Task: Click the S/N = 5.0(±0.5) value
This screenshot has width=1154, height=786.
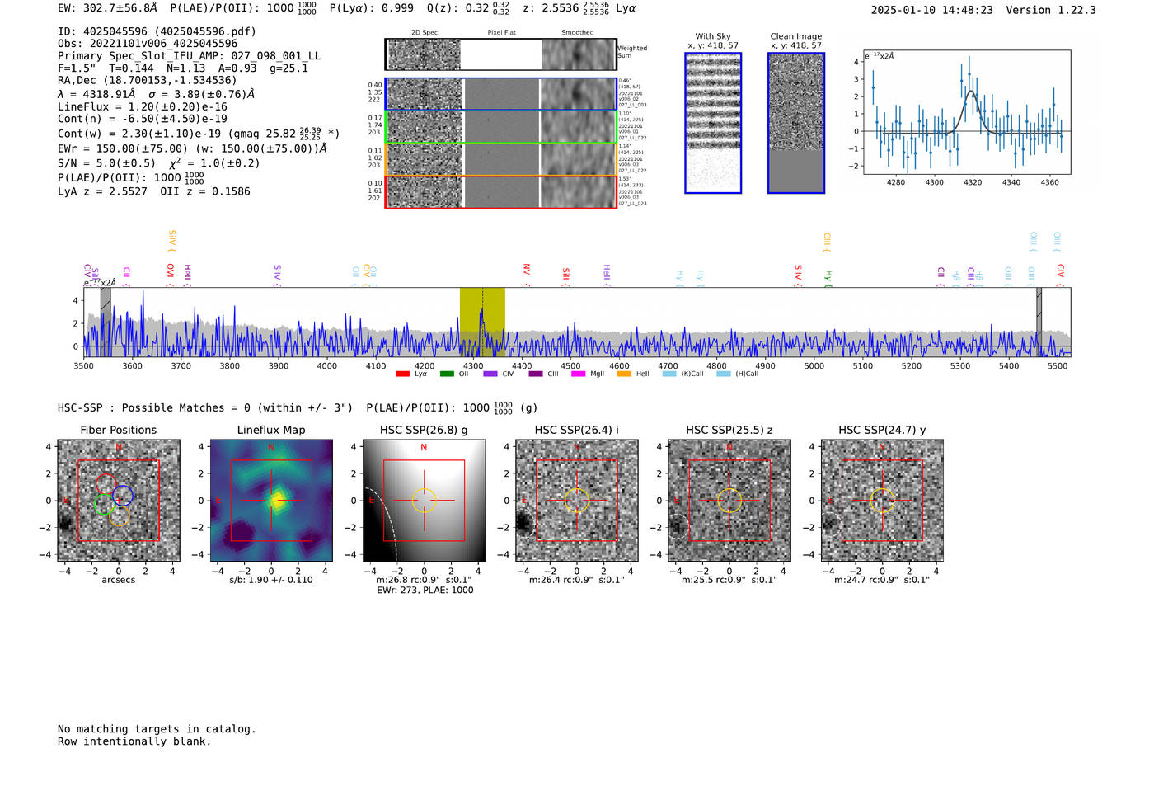Action: point(106,163)
